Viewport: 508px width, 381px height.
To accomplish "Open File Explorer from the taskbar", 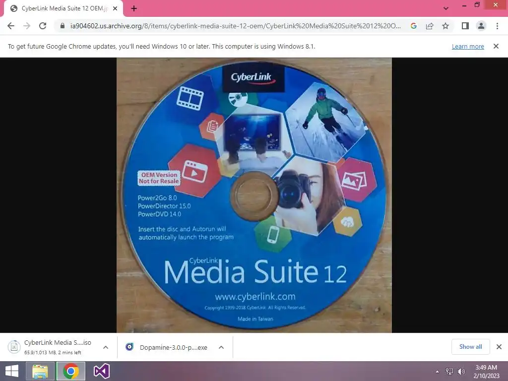I will (40, 371).
